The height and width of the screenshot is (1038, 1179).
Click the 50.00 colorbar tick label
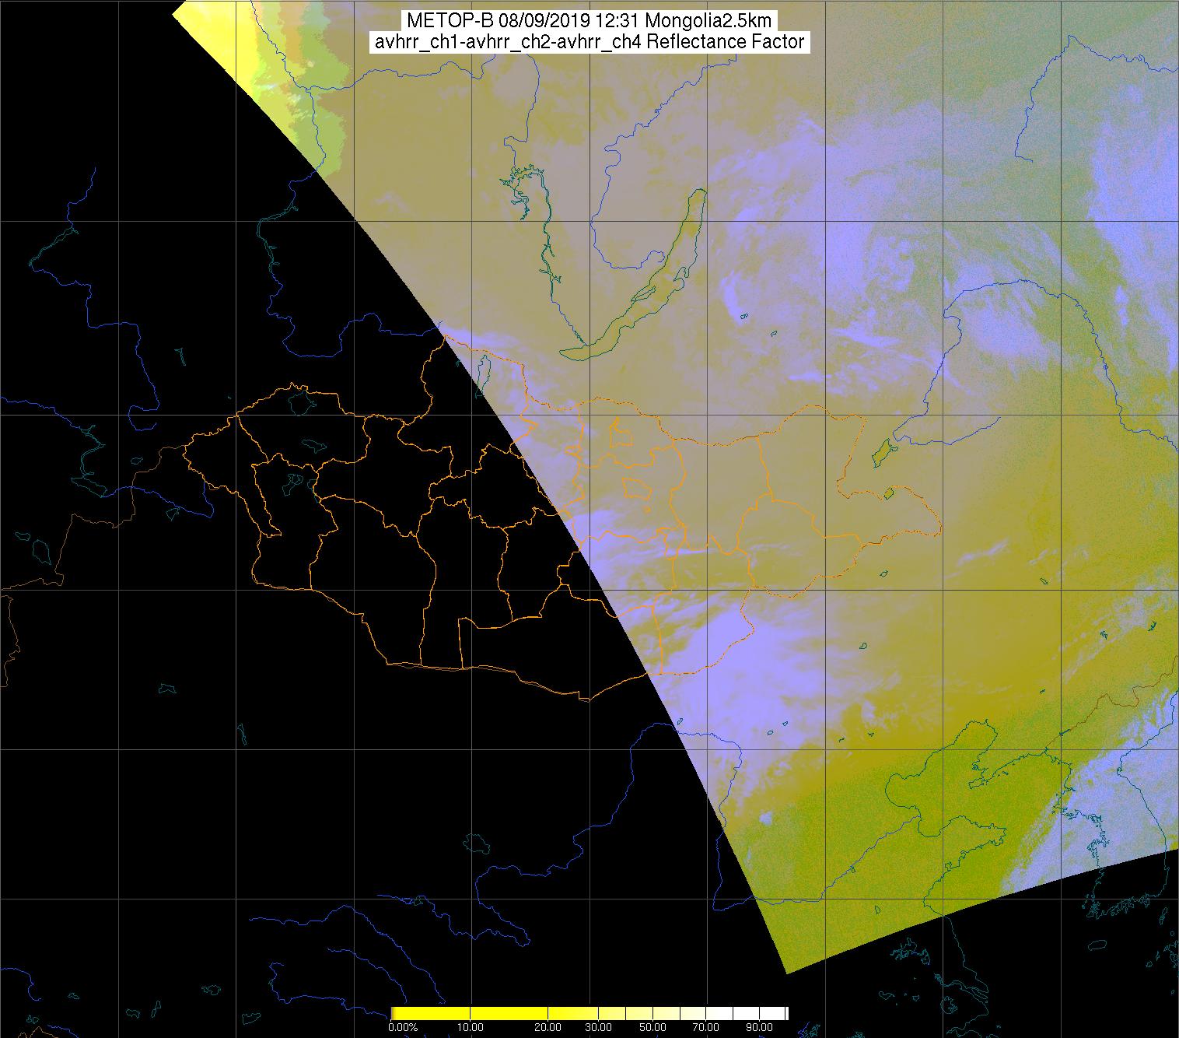653,1028
